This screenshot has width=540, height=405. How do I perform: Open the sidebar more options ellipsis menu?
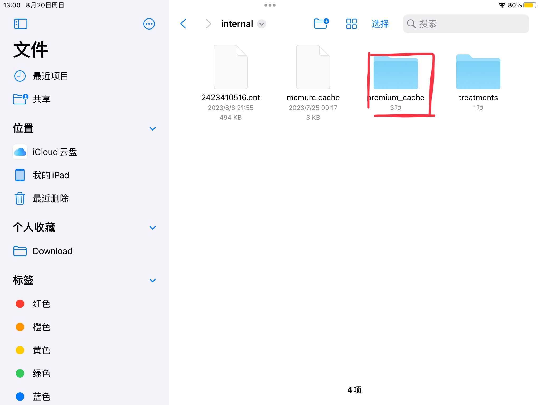[149, 24]
